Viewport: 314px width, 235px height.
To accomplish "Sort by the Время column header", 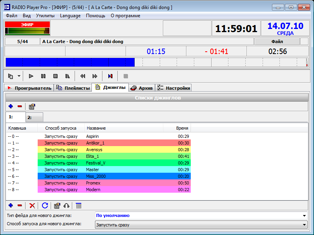I will (177, 128).
